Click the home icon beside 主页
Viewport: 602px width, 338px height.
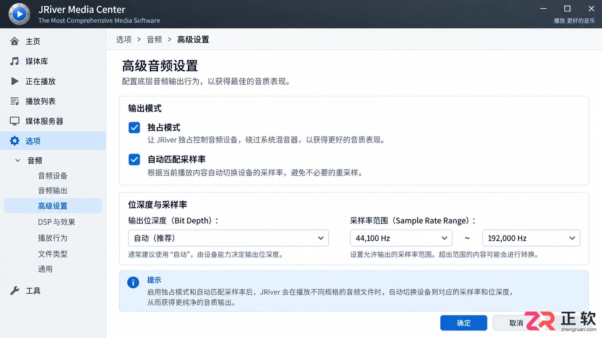pos(15,41)
